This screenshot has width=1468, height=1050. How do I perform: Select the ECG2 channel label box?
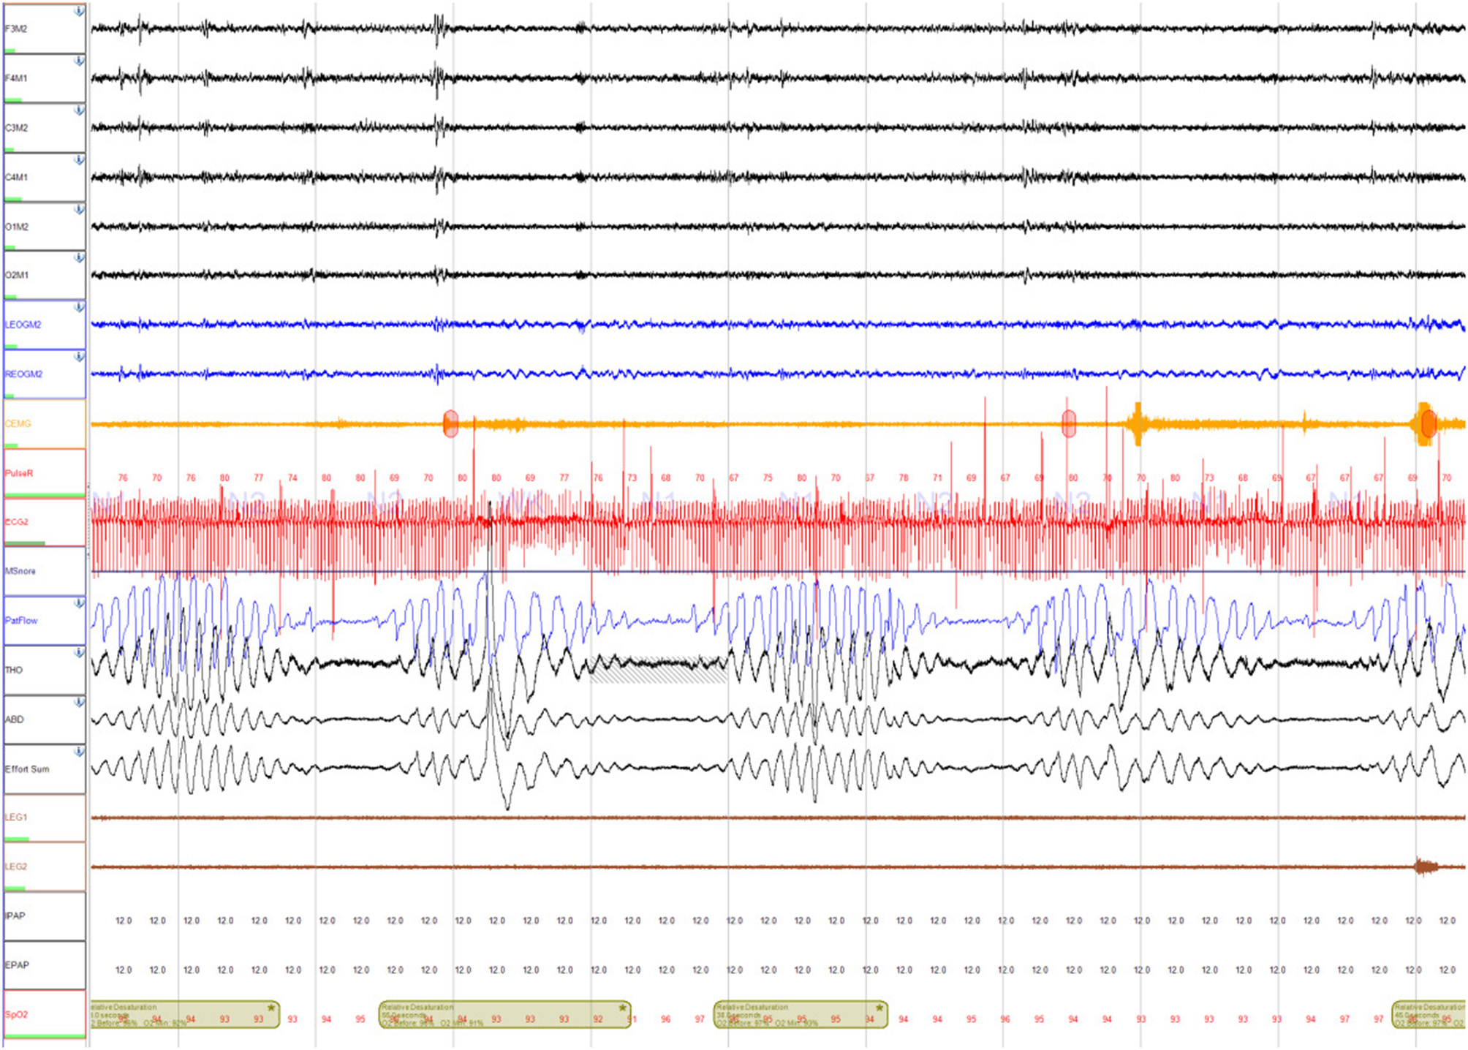44,522
